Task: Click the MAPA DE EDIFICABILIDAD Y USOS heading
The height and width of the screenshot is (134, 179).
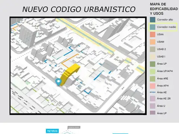Action: 164,9
